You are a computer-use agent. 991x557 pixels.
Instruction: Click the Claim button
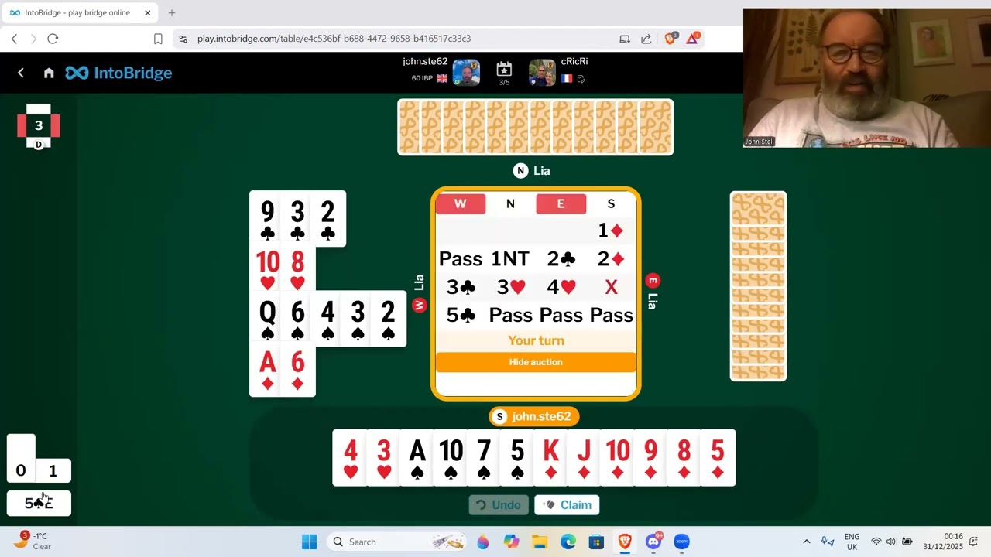tap(567, 505)
